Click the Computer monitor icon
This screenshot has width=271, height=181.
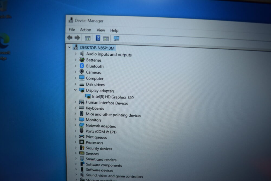(x=82, y=78)
